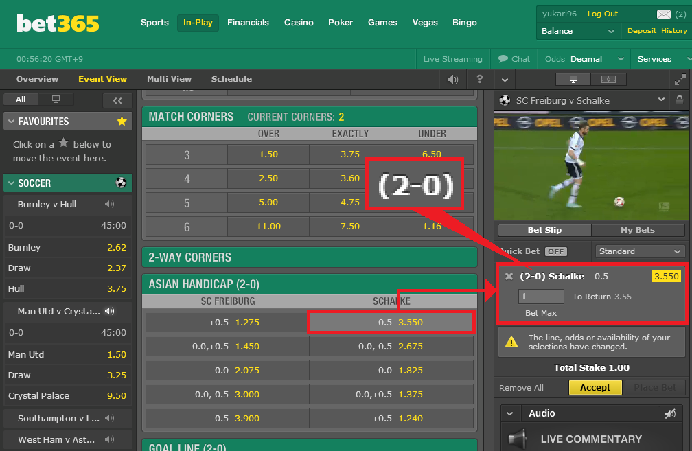
Task: Open the Standard bet type dropdown
Action: 640,251
